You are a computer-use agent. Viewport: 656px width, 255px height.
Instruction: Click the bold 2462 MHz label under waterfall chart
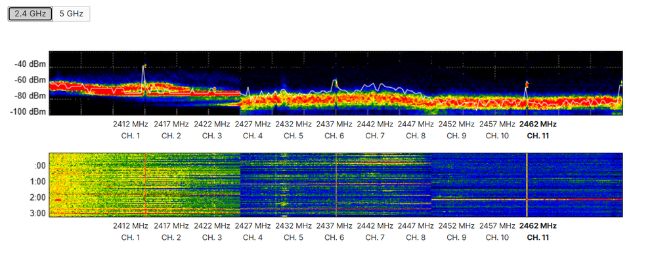pyautogui.click(x=538, y=226)
